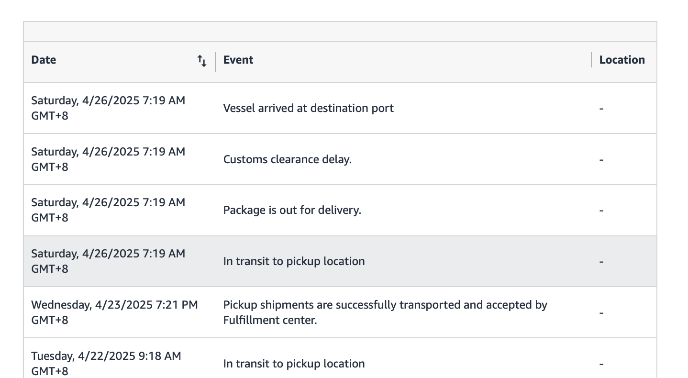The height and width of the screenshot is (378, 688).
Task: Select the 'Package is out for delivery.' event
Action: click(x=292, y=210)
